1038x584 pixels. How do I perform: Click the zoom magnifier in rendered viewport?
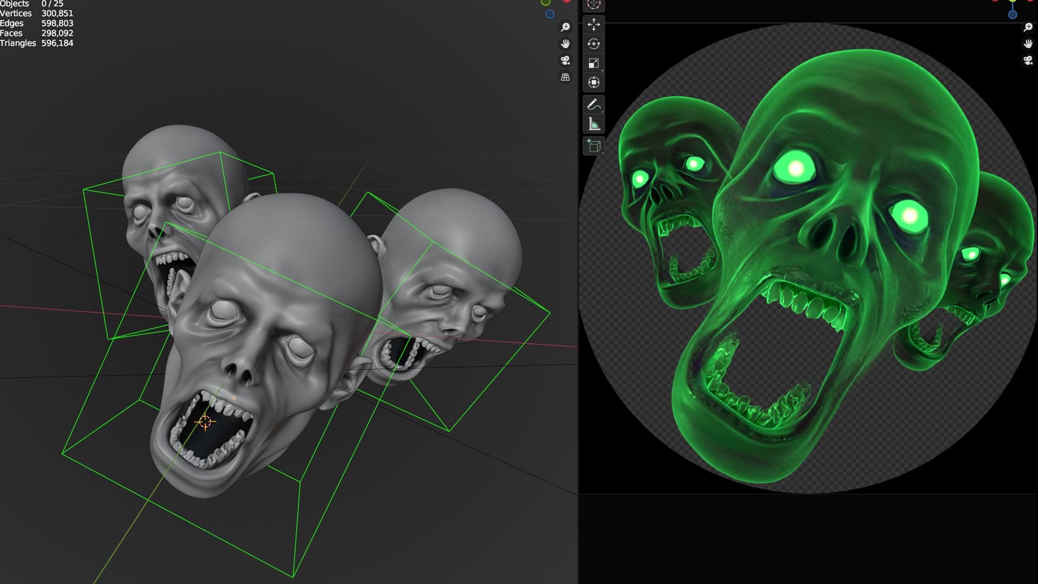tap(1028, 27)
